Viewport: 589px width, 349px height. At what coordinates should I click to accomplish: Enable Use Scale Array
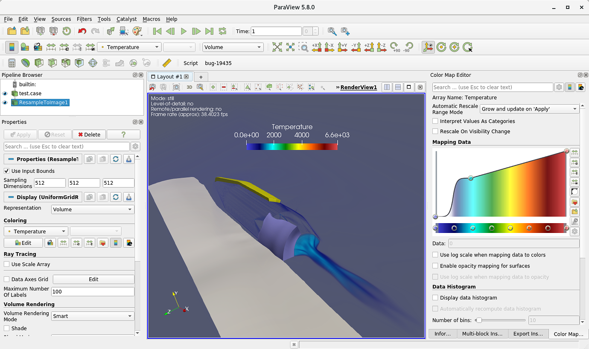6,264
